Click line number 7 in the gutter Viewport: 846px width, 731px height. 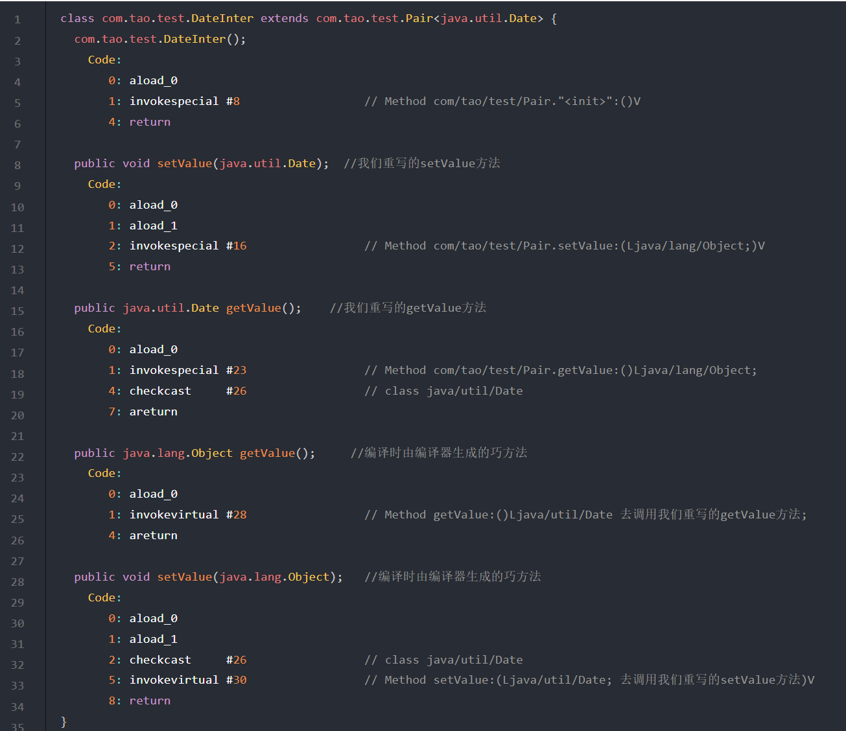[x=18, y=145]
